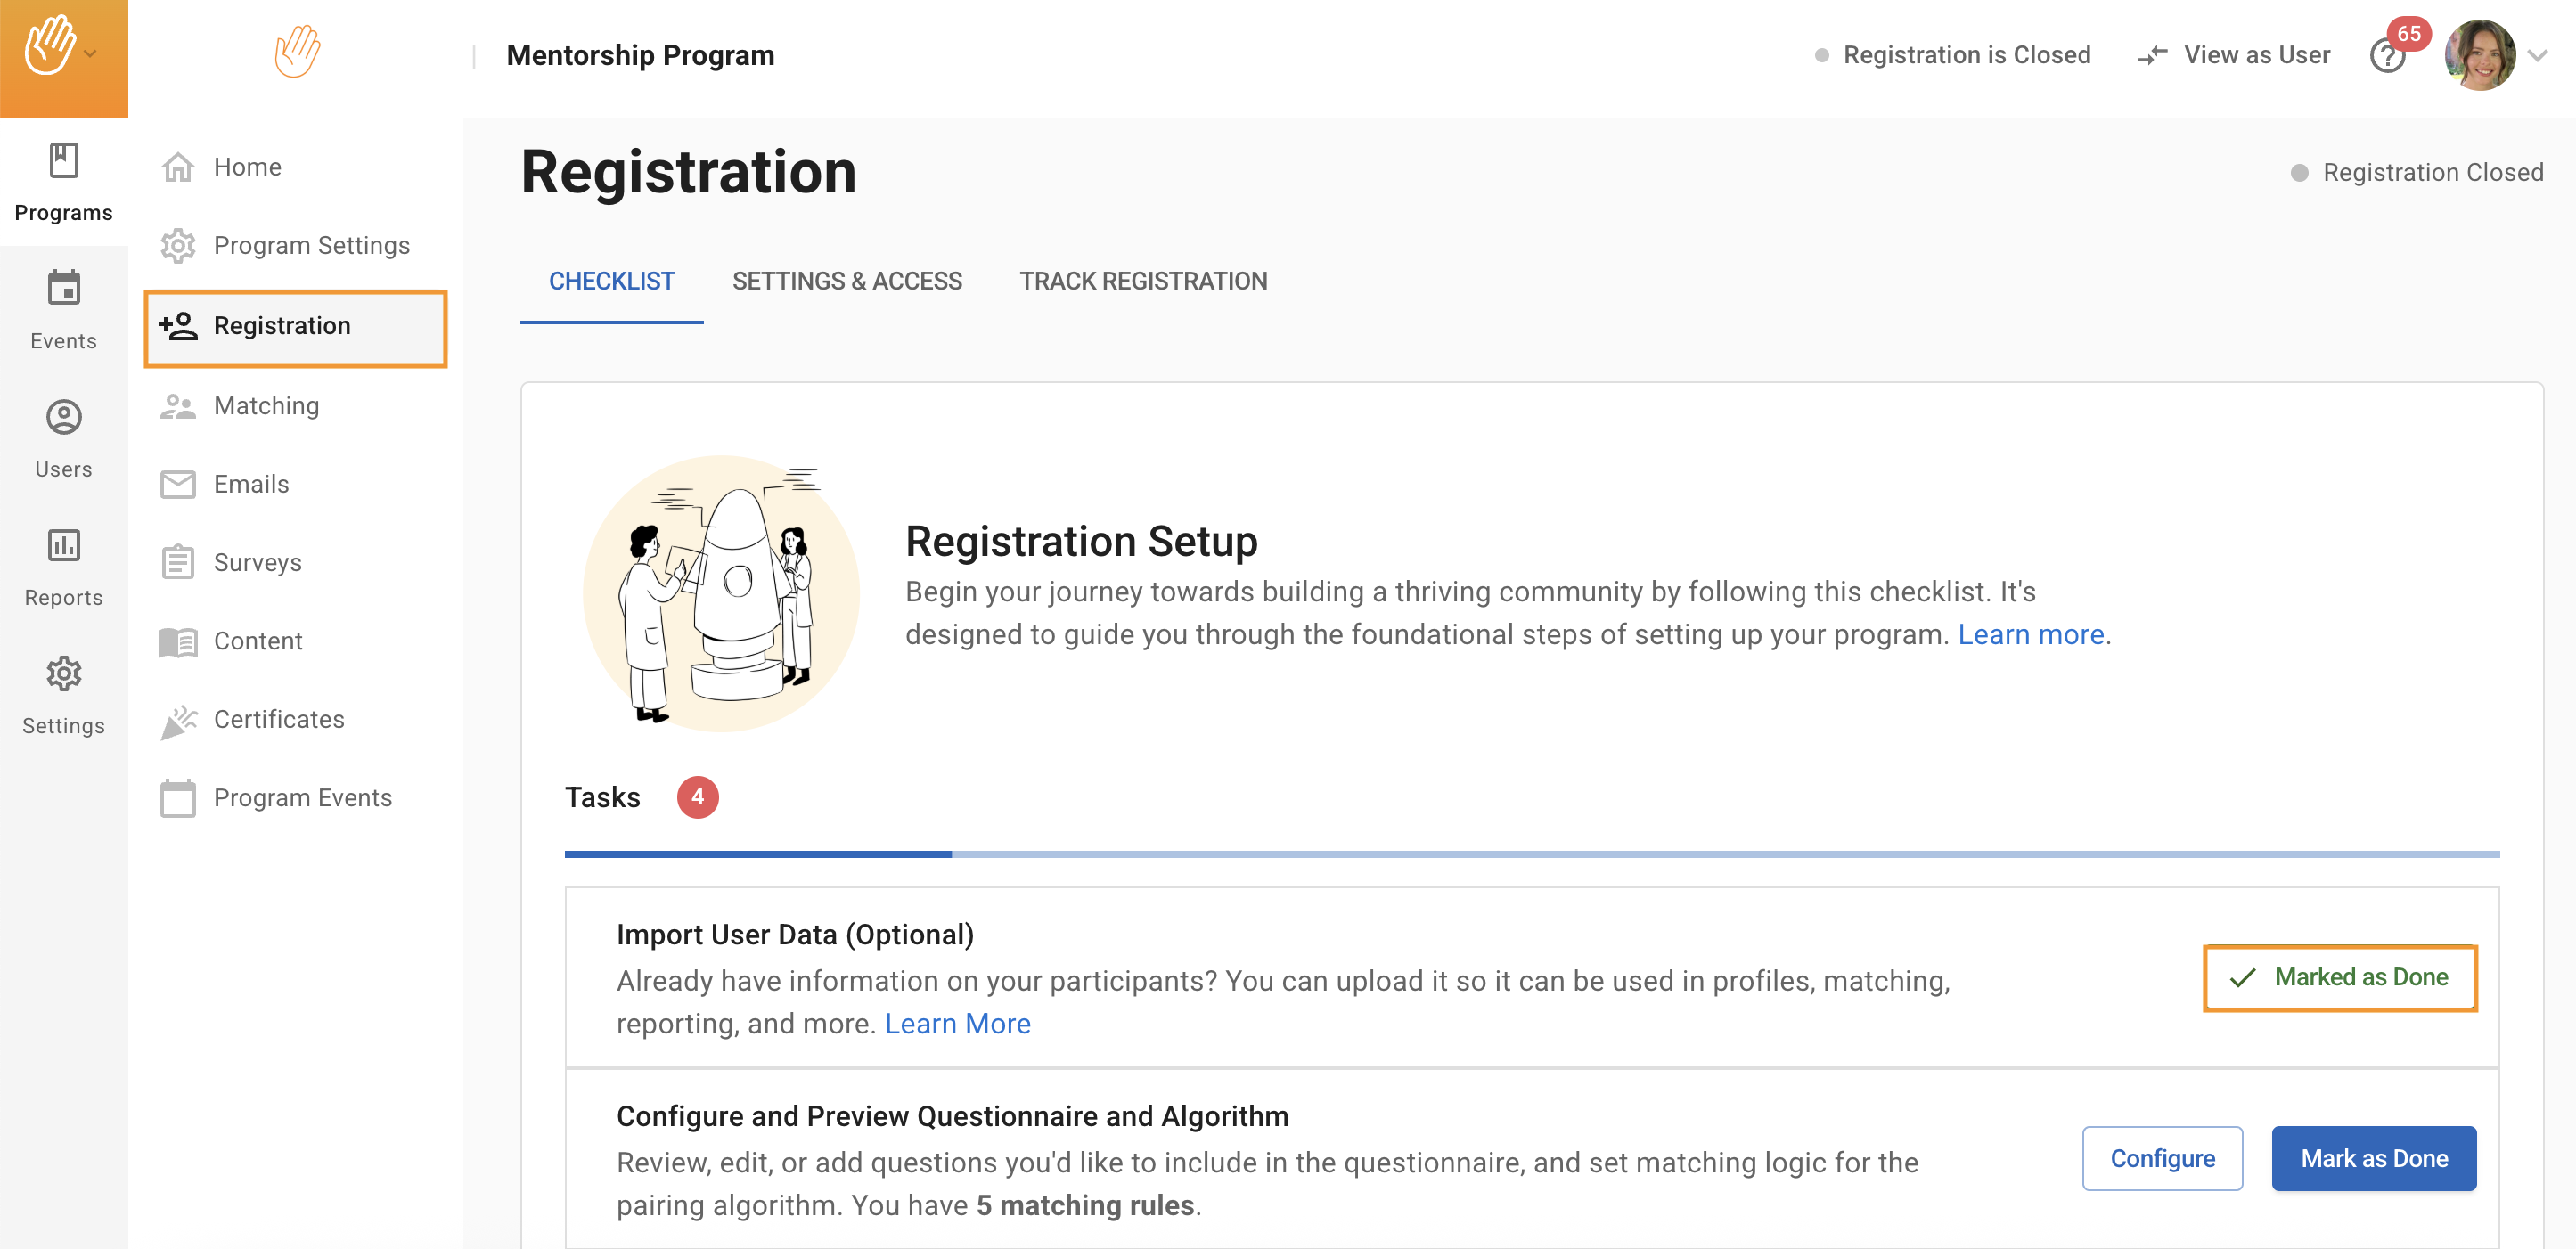Viewport: 2576px width, 1249px height.
Task: Open the Users section icon
Action: (x=63, y=418)
